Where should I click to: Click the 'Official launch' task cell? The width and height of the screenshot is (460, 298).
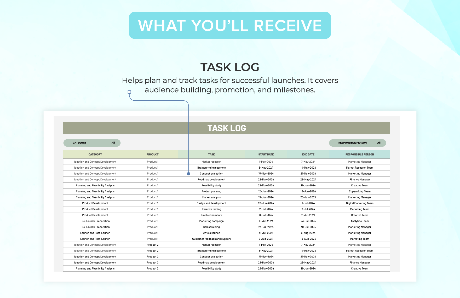tap(211, 233)
